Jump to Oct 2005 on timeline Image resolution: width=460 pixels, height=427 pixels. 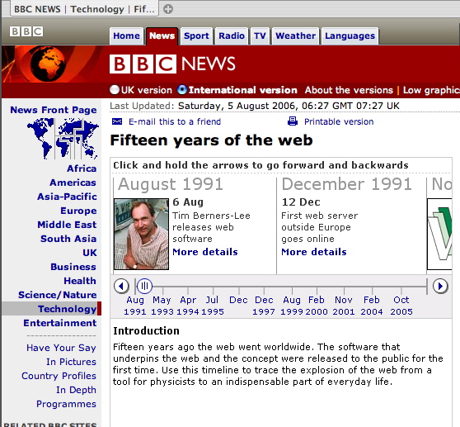[401, 306]
